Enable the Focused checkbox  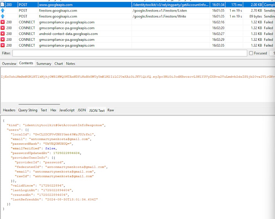251,53
